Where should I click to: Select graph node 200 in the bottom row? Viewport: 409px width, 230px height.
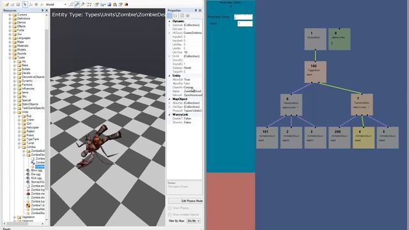[339, 138]
